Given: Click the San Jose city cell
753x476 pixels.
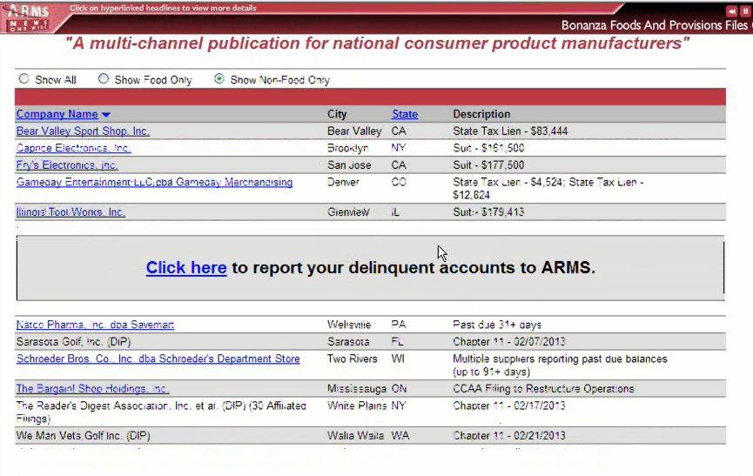Looking at the screenshot, I should [349, 165].
